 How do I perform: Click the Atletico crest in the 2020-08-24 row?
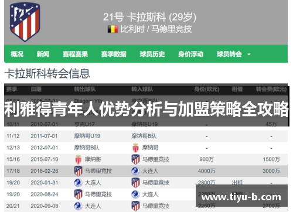(x=78, y=194)
